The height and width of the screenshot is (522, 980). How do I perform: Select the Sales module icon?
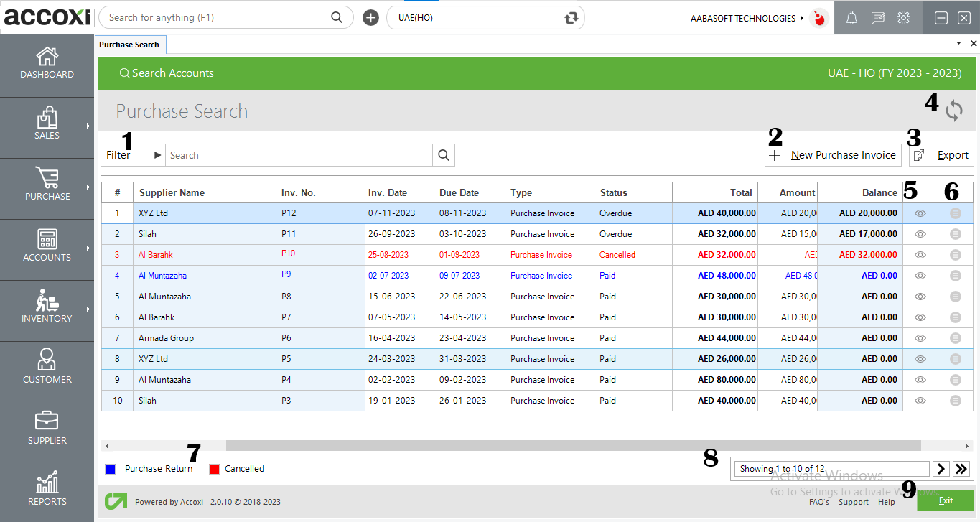pyautogui.click(x=47, y=126)
